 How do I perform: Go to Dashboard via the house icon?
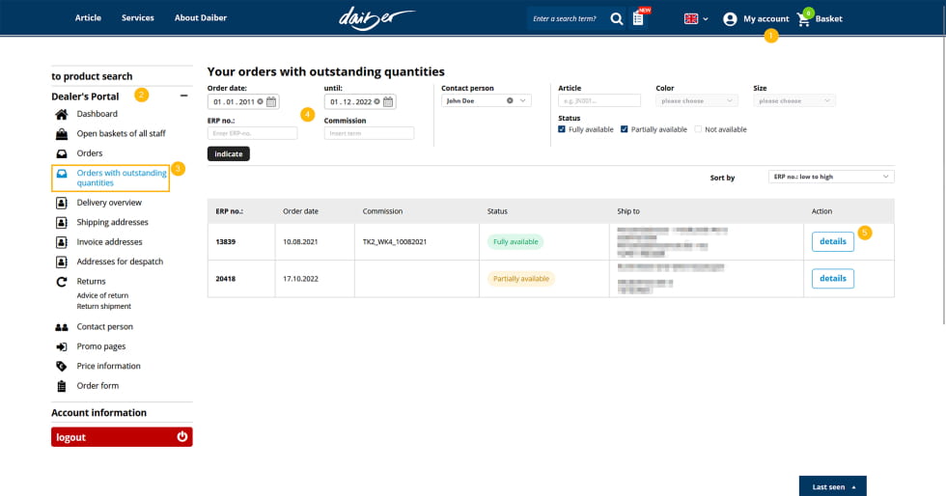(x=62, y=114)
